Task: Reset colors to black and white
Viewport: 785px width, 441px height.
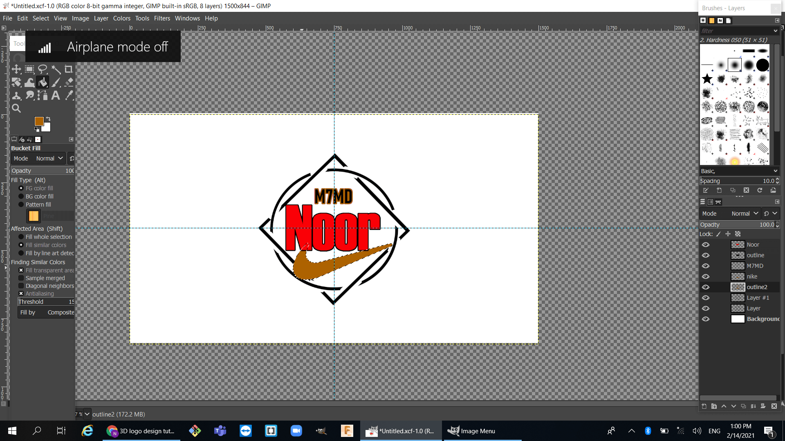Action: tap(37, 129)
